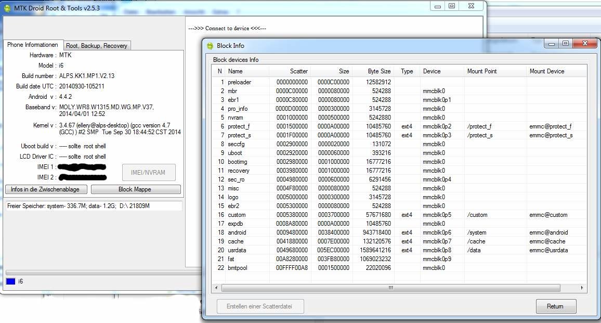Sort by the Type column header

pos(407,71)
